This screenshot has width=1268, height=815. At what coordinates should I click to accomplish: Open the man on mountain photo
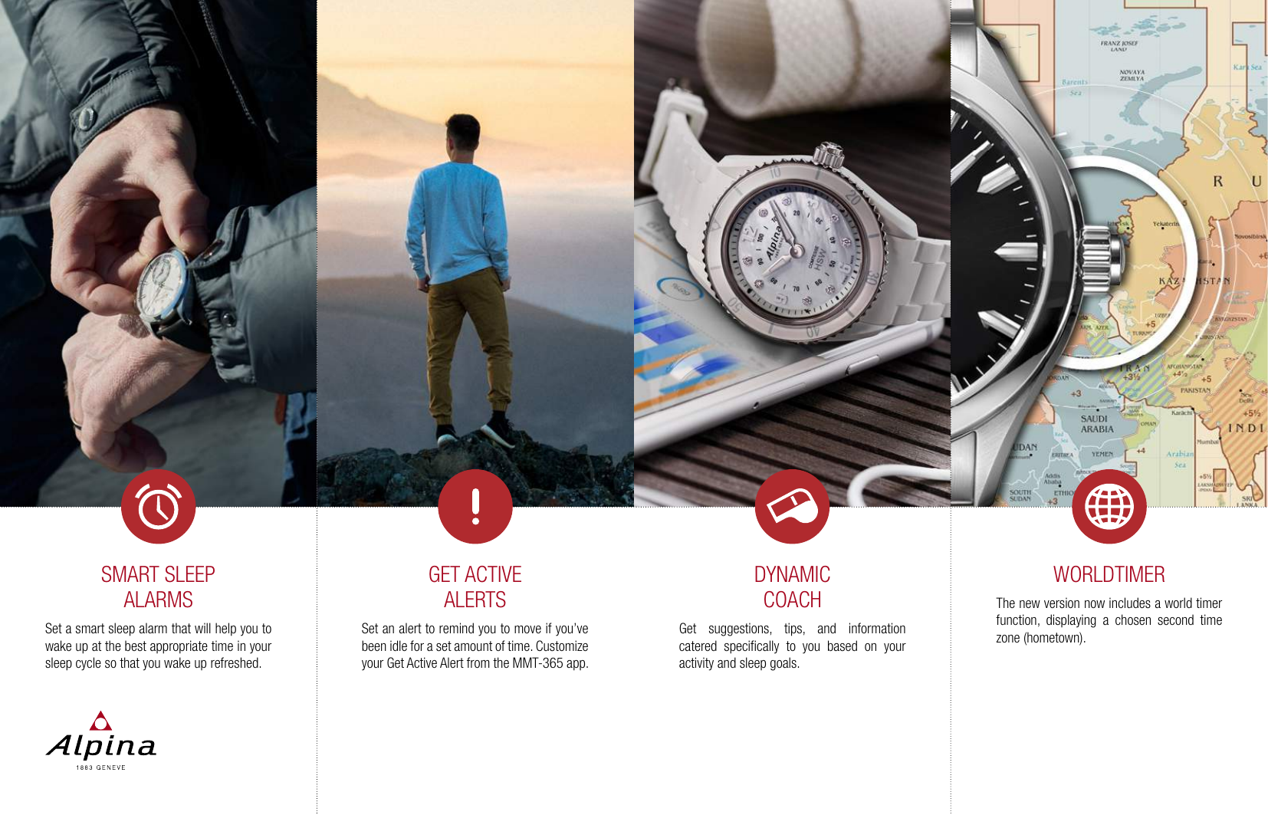(475, 253)
